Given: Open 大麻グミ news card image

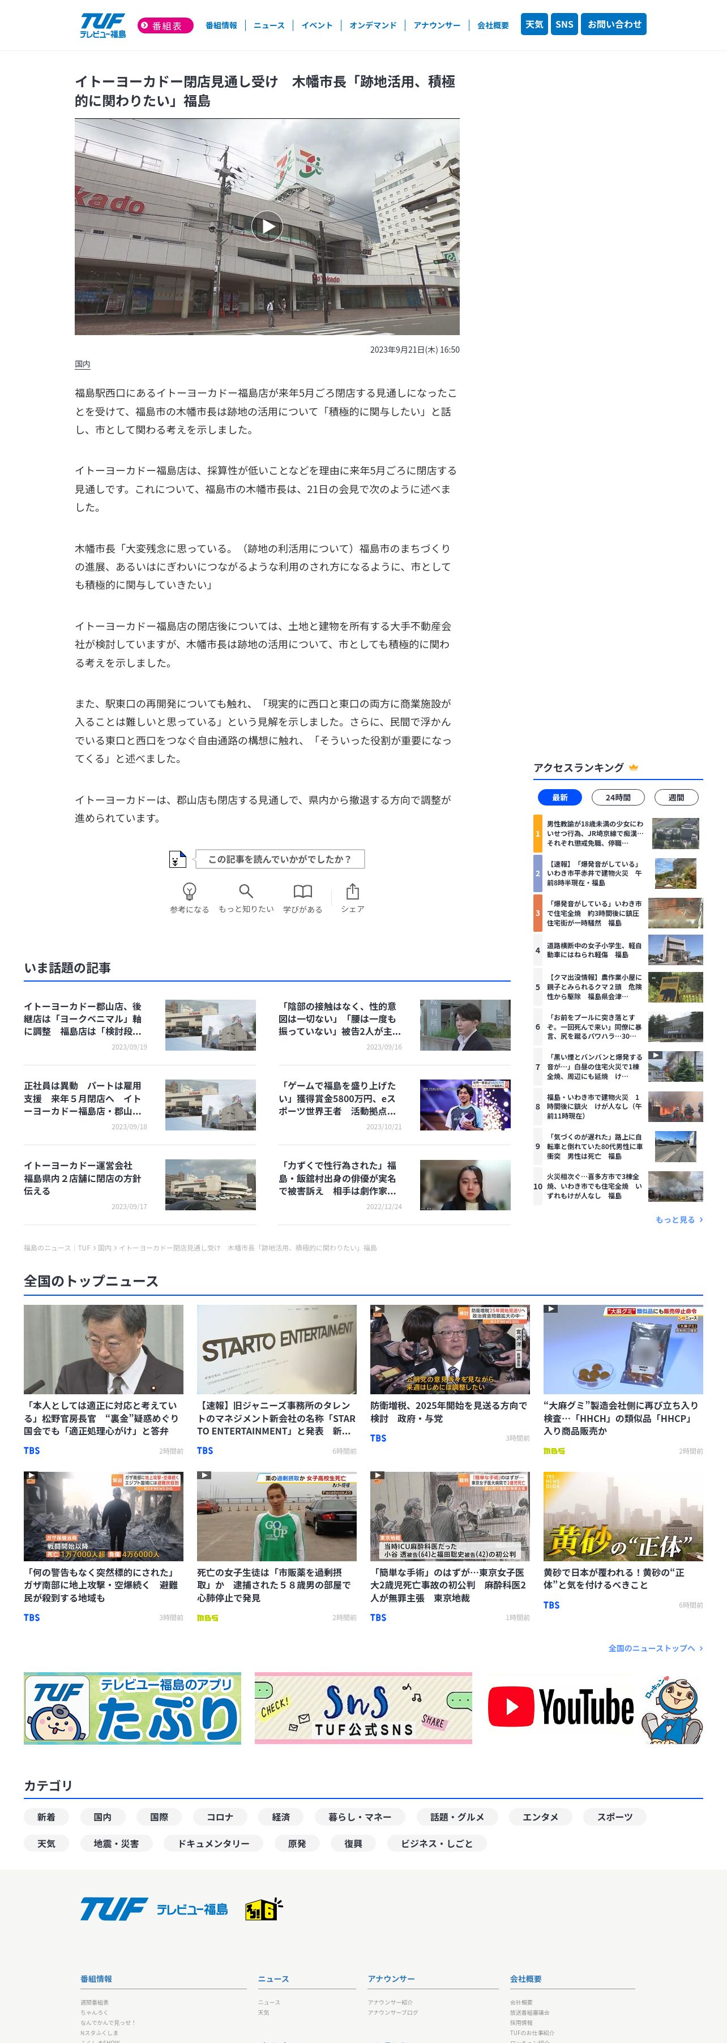Looking at the screenshot, I should click(623, 1349).
